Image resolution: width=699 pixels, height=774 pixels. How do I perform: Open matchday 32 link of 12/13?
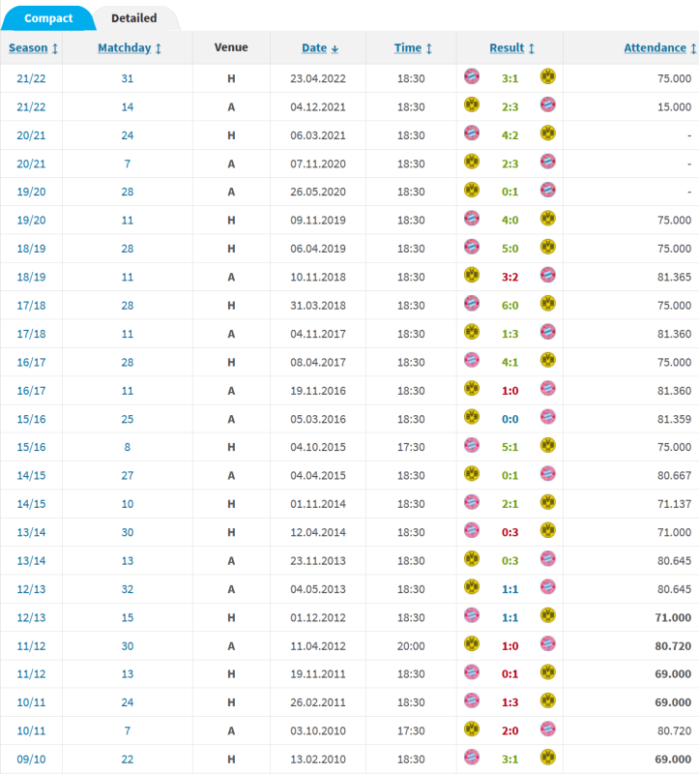pos(128,589)
